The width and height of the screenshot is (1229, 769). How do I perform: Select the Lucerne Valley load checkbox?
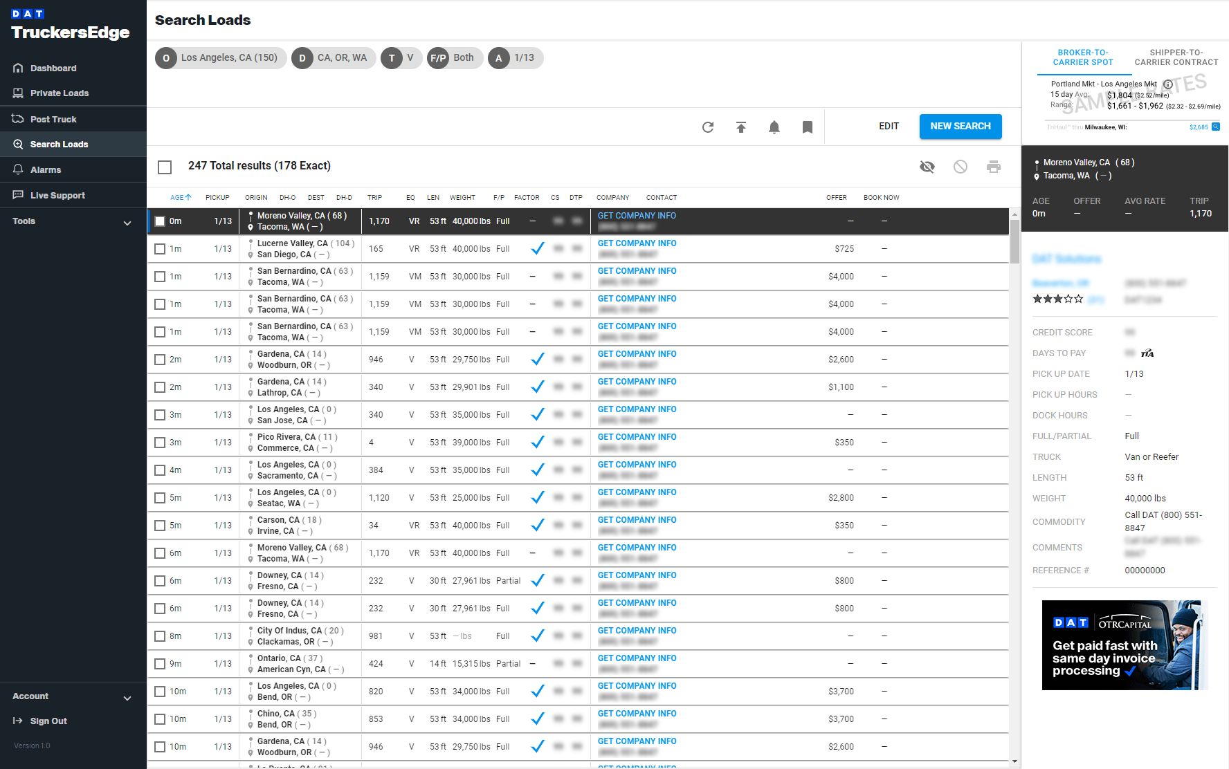160,248
